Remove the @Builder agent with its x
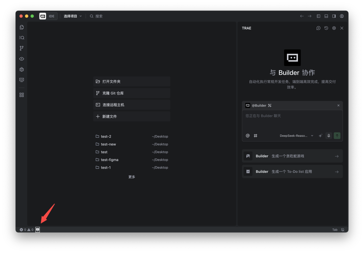This screenshot has width=364, height=253. (x=338, y=105)
